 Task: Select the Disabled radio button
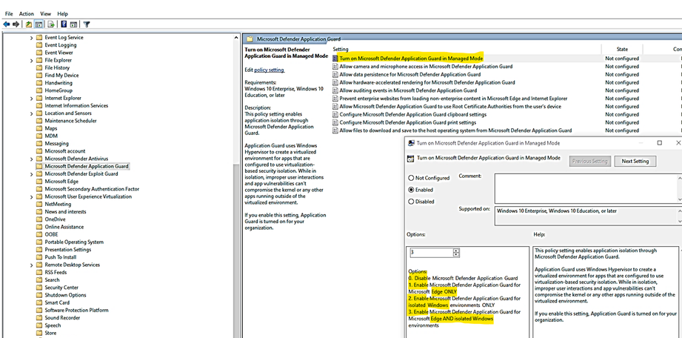[x=410, y=202]
